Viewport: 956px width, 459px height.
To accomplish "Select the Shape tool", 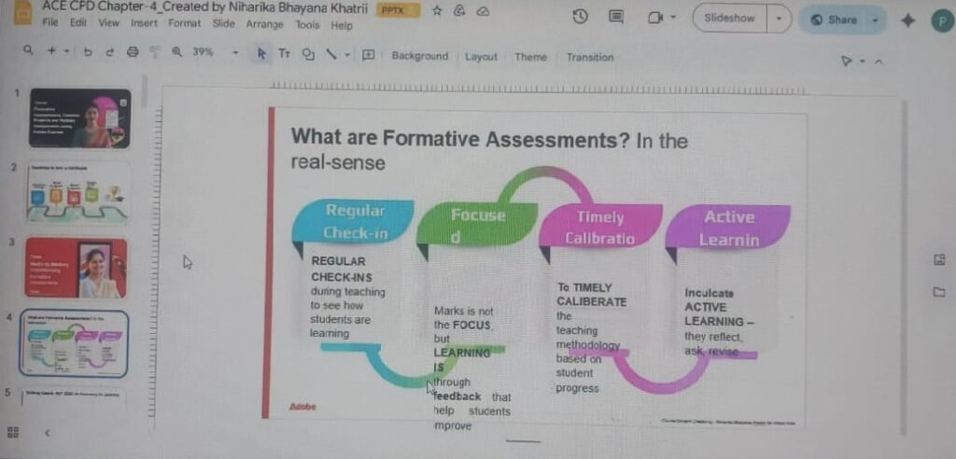I will pyautogui.click(x=308, y=54).
